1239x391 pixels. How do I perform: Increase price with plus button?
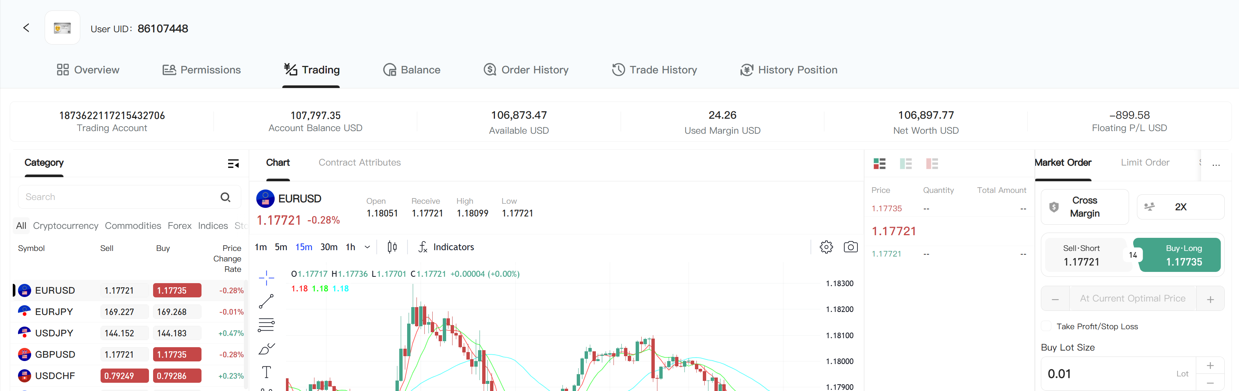[x=1210, y=299]
